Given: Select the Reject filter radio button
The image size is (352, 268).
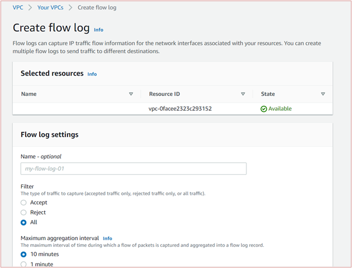Looking at the screenshot, I should 23,212.
